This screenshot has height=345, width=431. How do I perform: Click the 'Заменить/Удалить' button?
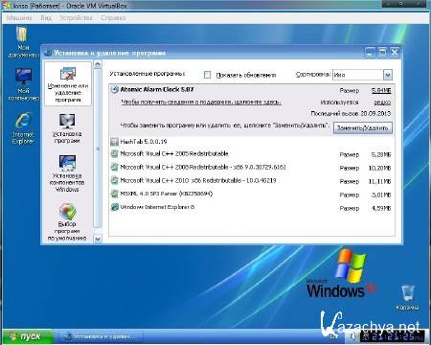363,128
